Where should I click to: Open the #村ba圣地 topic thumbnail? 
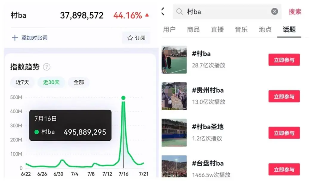(174, 133)
